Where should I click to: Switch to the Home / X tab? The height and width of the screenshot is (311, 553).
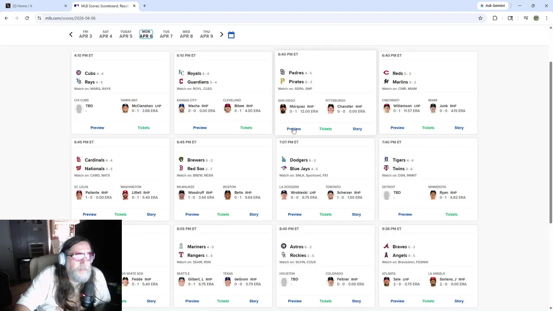point(35,6)
